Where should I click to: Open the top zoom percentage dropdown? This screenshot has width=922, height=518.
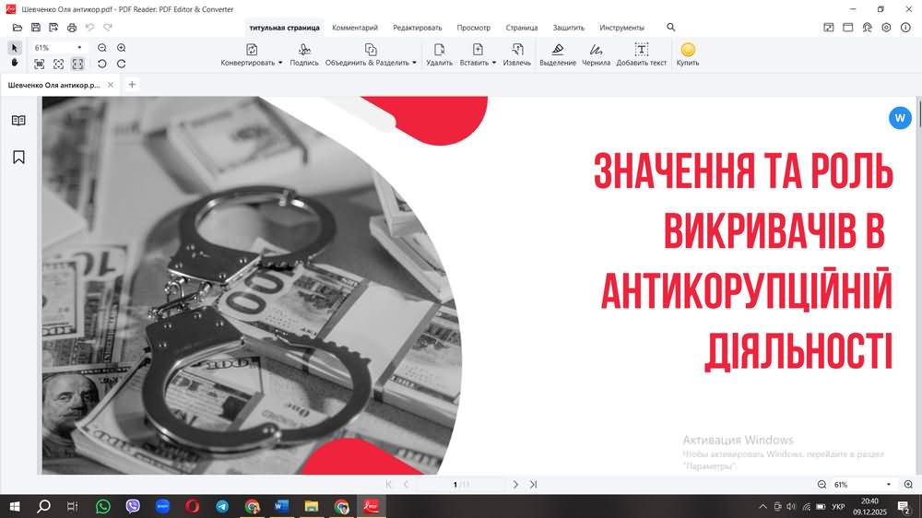coord(79,48)
